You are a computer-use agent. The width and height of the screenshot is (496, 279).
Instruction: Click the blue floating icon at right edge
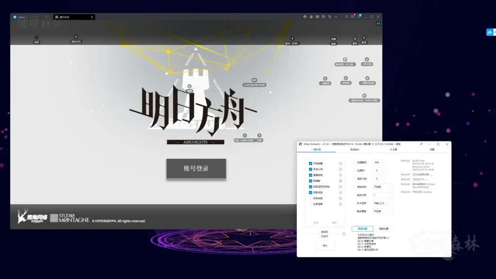point(490,32)
